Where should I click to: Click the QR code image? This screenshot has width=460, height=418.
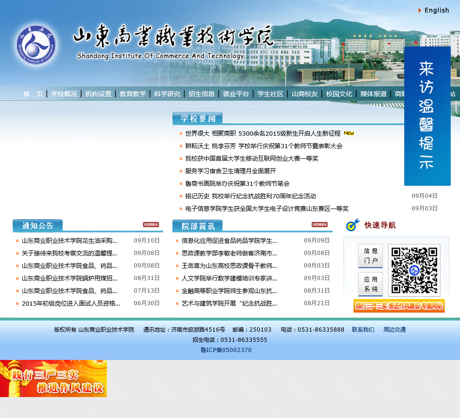414,270
